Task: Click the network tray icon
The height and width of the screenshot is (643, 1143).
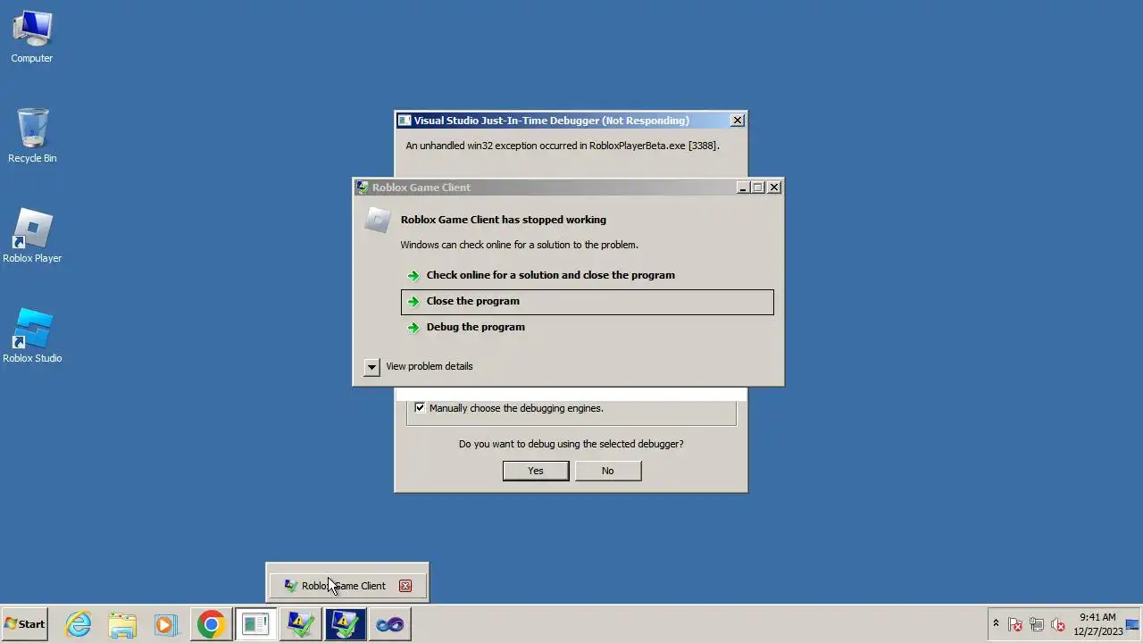Action: coord(1037,624)
